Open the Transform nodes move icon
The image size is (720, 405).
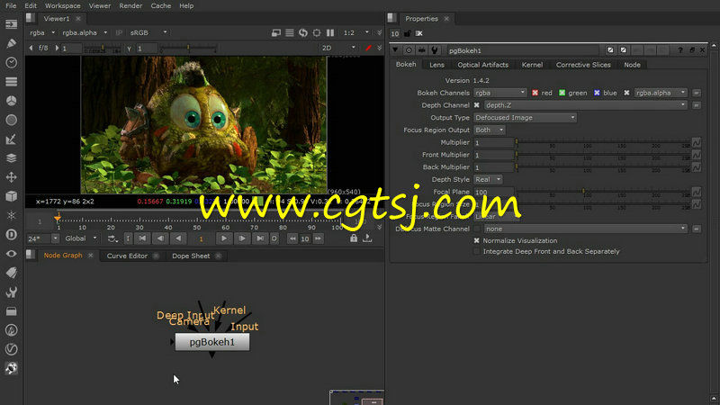pos(11,177)
